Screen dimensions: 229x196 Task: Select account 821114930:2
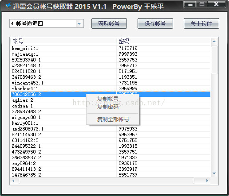26,135
